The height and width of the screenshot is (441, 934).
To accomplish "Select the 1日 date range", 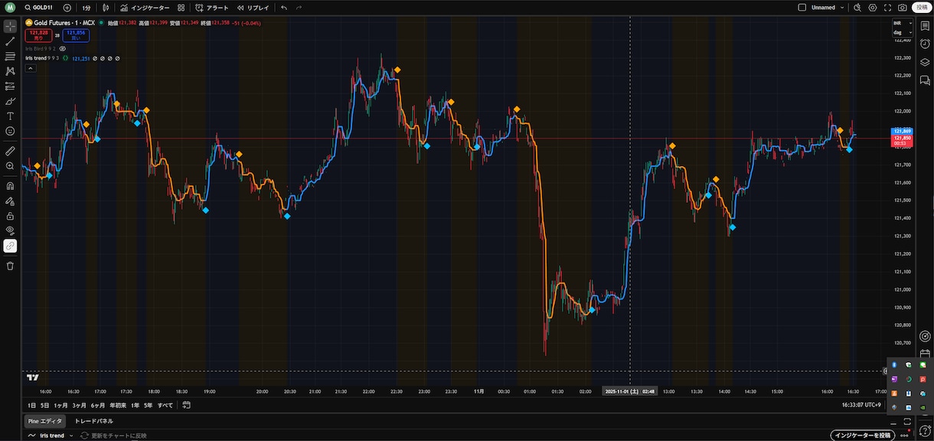I will (31, 405).
